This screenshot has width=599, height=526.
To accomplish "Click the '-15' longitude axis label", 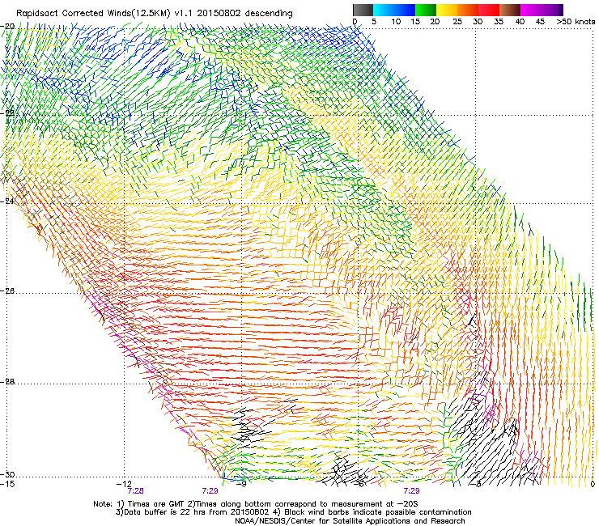I will 8,484.
